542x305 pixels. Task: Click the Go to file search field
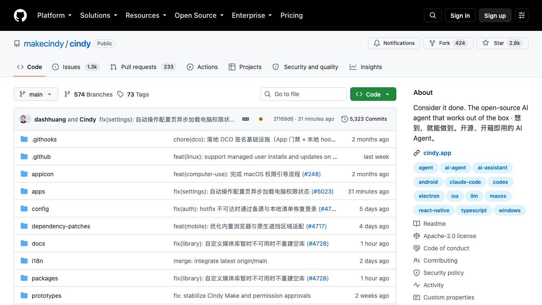pos(304,94)
